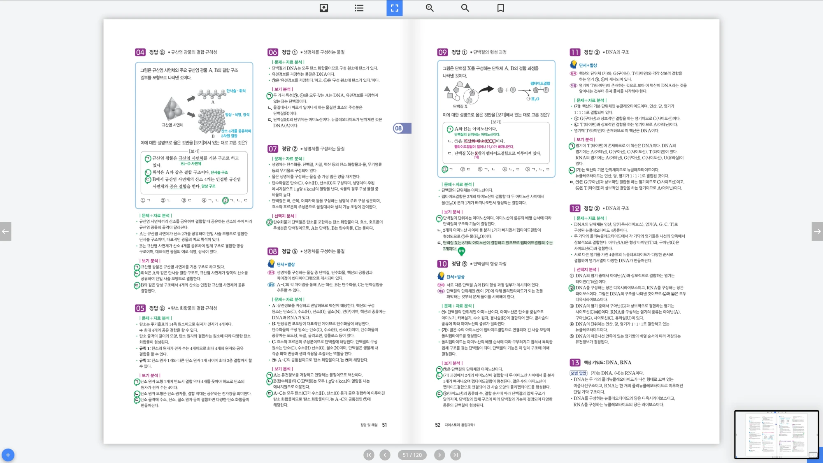Screen dimensions: 823x463
Task: Jump to the last page
Action: pyautogui.click(x=455, y=455)
